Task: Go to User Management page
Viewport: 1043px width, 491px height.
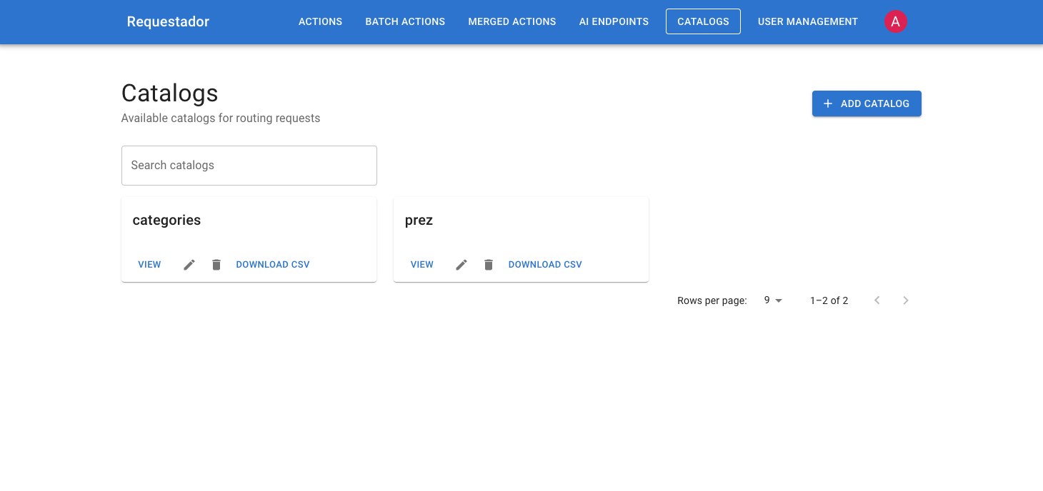Action: [807, 21]
